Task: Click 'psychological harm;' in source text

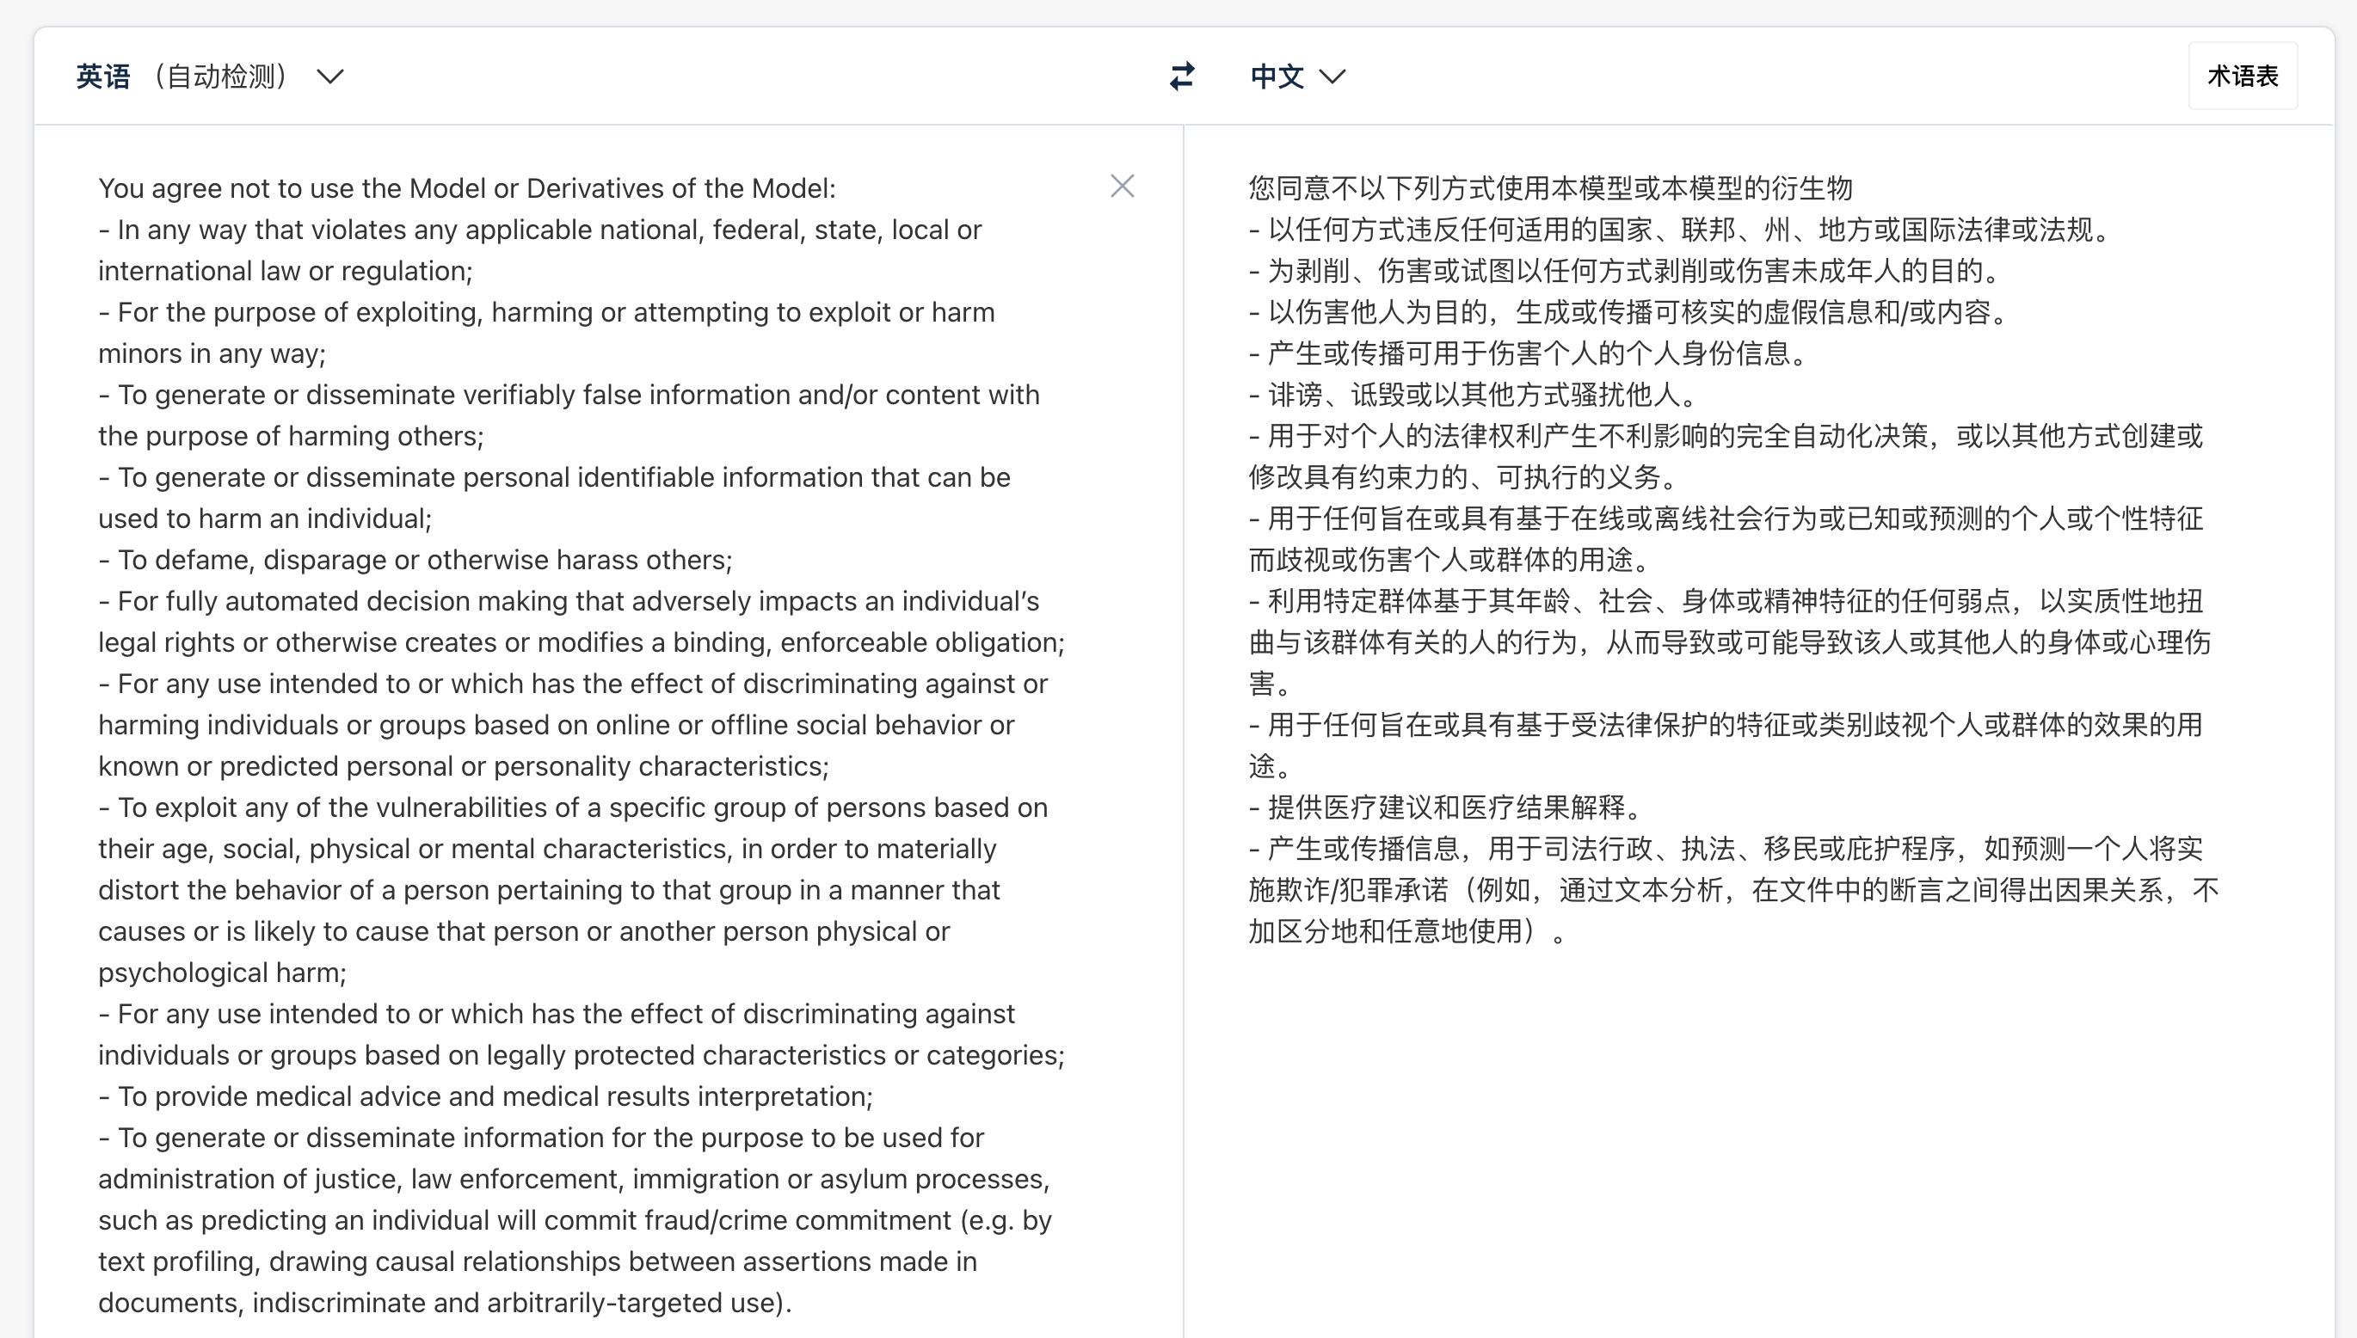Action: (223, 973)
